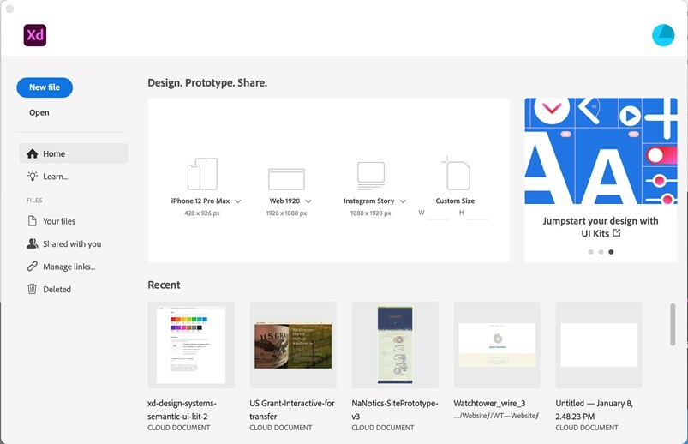Open Manage links entry

pyautogui.click(x=74, y=266)
